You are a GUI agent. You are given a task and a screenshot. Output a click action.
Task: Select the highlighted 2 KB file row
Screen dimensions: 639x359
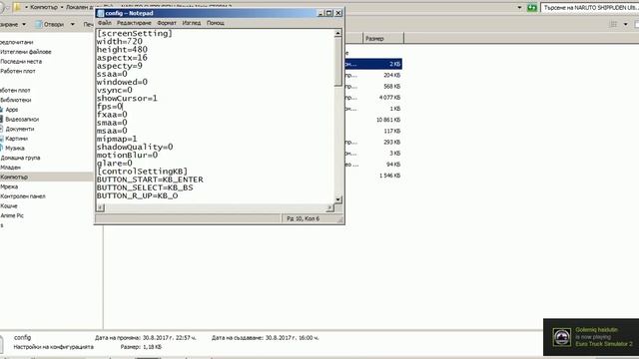[373, 64]
